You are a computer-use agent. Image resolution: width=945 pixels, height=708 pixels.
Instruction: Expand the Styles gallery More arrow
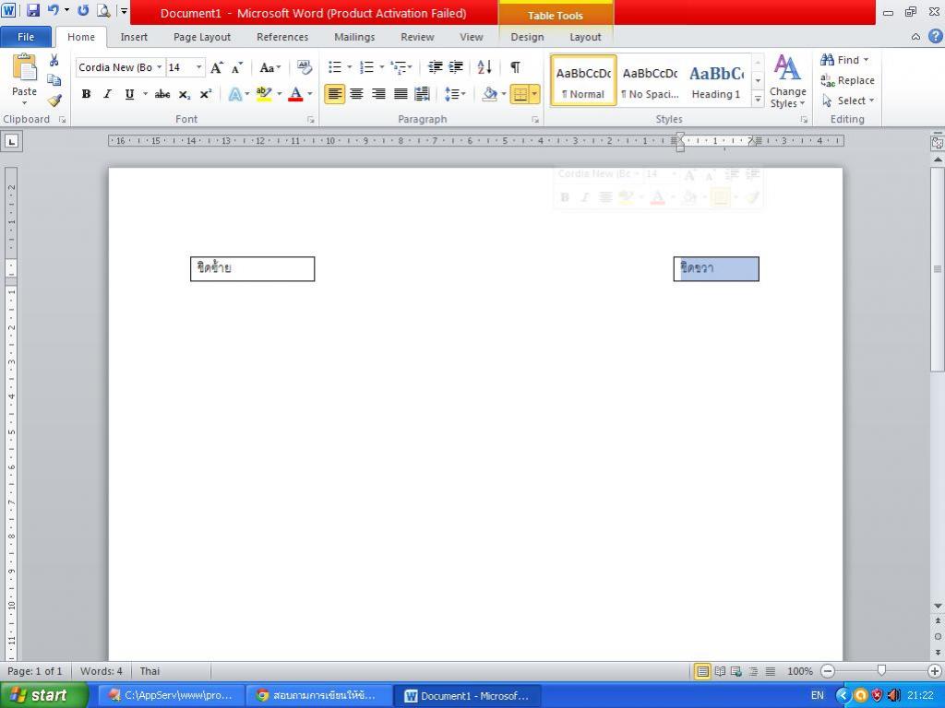click(x=759, y=100)
